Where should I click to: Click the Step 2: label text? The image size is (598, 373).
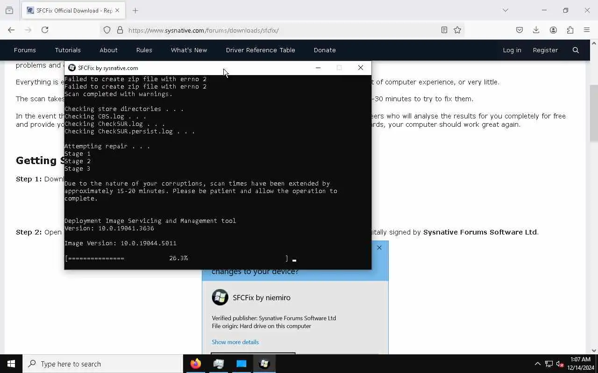[29, 232]
